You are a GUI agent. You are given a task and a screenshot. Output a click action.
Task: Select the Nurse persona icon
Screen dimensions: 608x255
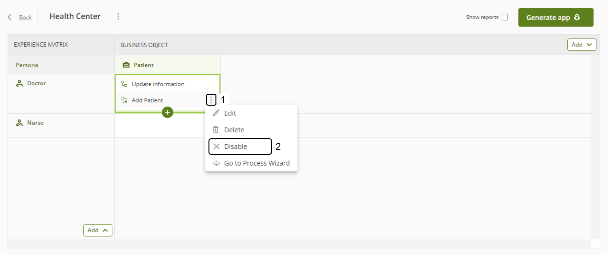[x=19, y=123]
